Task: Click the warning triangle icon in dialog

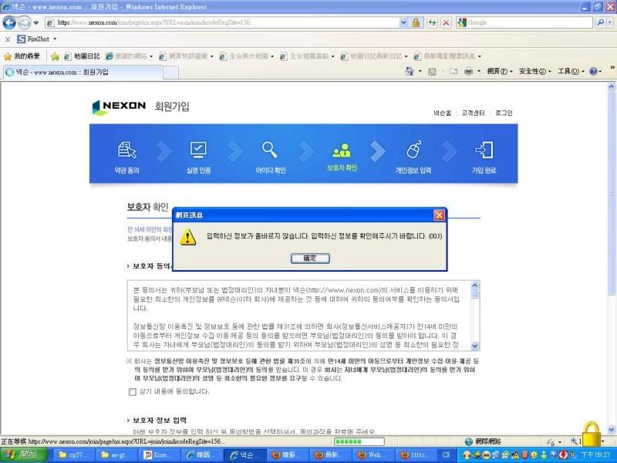Action: point(187,238)
